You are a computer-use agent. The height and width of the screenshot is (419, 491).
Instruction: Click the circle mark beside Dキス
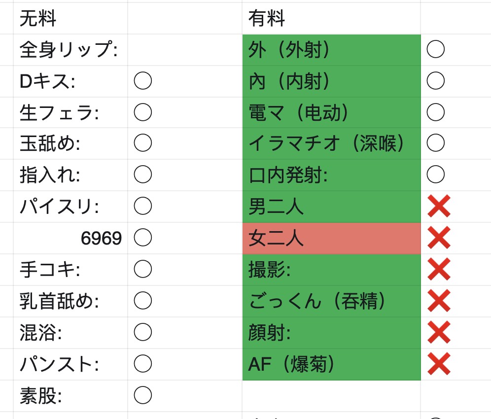tap(143, 81)
